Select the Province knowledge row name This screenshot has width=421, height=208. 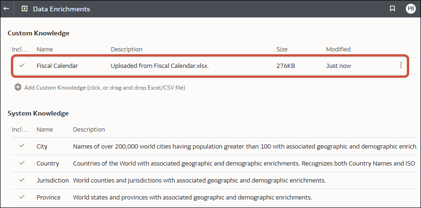[x=49, y=197]
